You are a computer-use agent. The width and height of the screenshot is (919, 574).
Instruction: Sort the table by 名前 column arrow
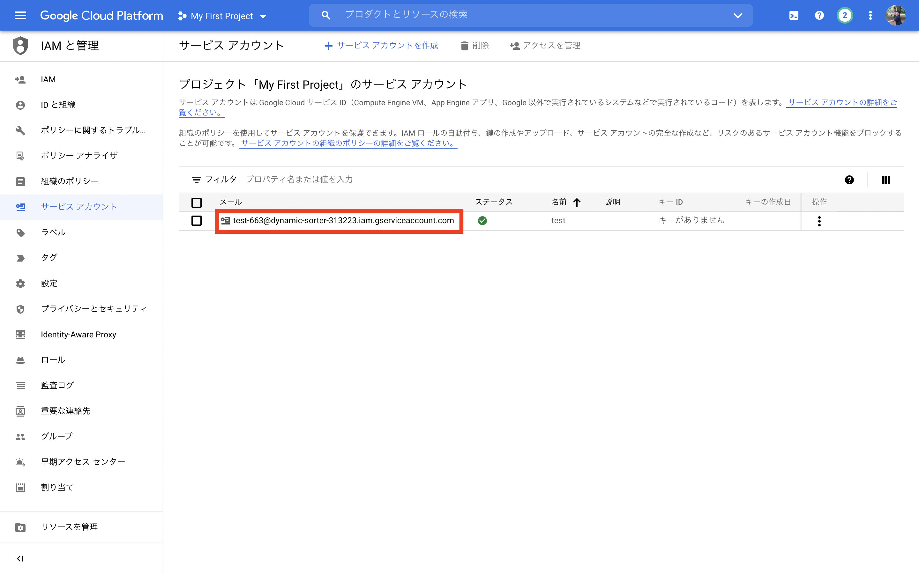(577, 202)
